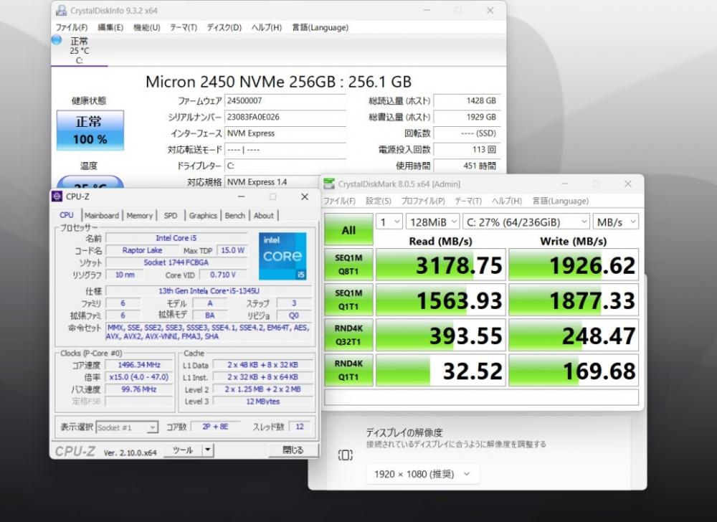Click the CPU-Z title bar icon
This screenshot has height=522, width=717.
click(x=57, y=196)
